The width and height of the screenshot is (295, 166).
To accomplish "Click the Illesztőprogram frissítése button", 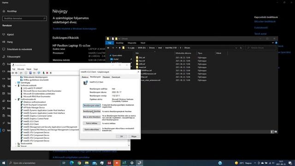I will tap(92, 111).
